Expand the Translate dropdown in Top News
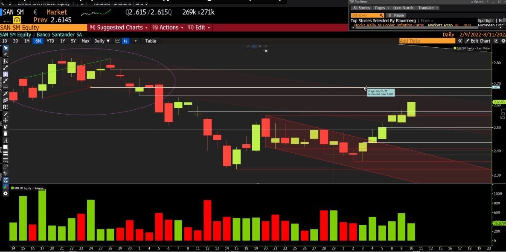This screenshot has height=252, width=506. [x=427, y=8]
